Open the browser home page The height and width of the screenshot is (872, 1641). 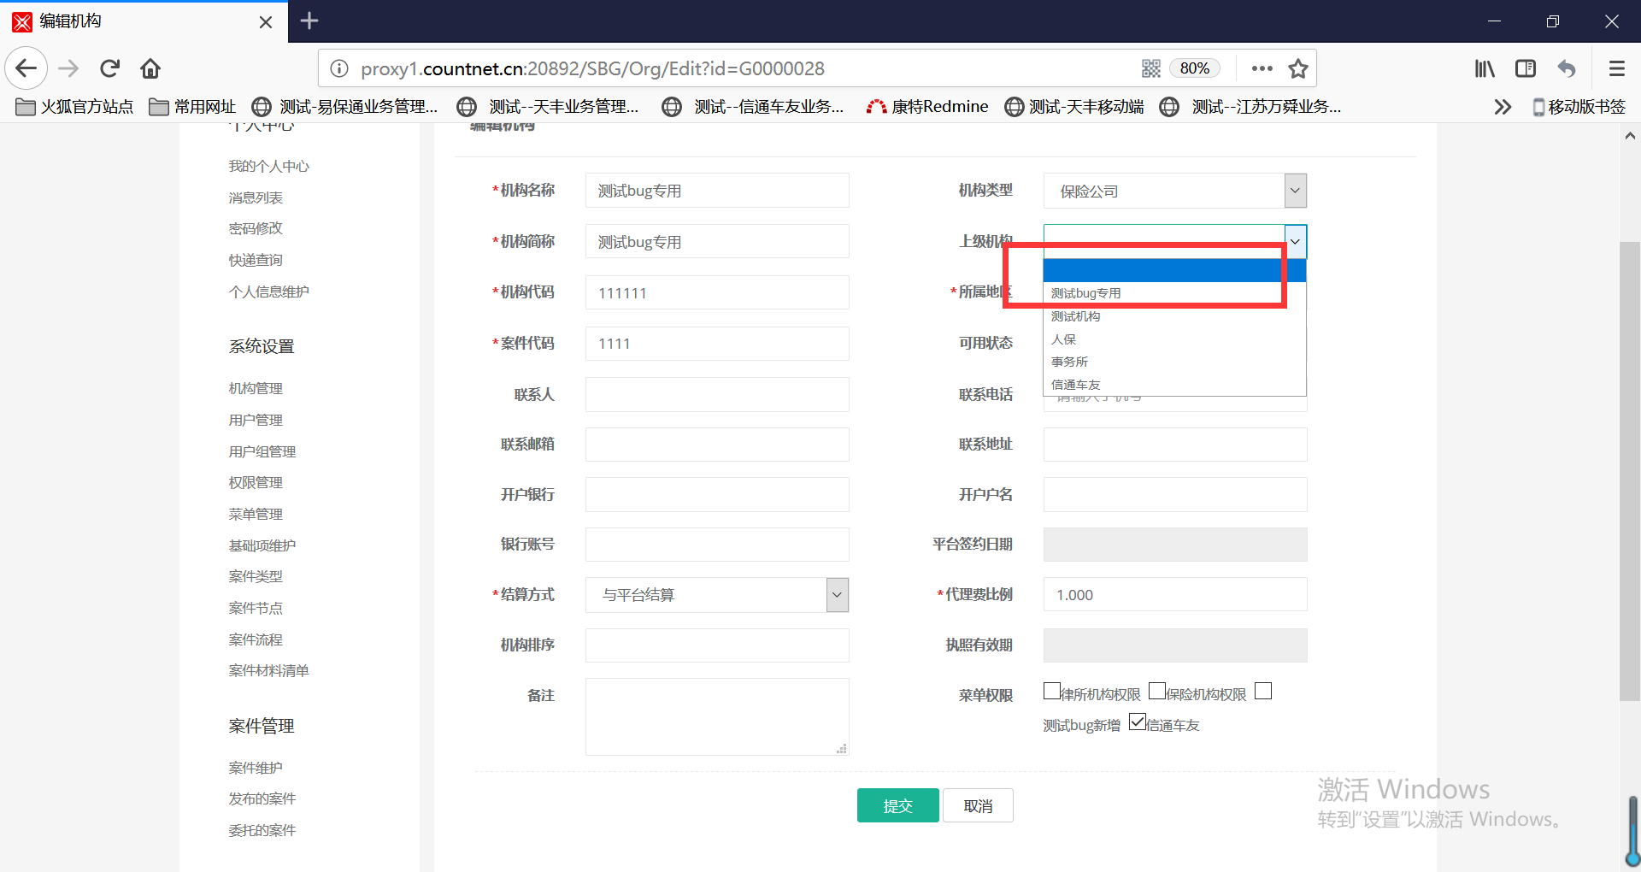150,68
